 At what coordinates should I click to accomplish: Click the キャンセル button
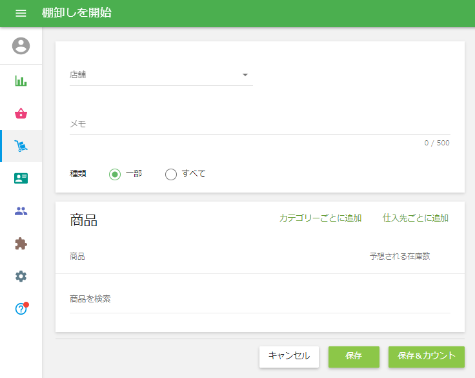click(289, 357)
